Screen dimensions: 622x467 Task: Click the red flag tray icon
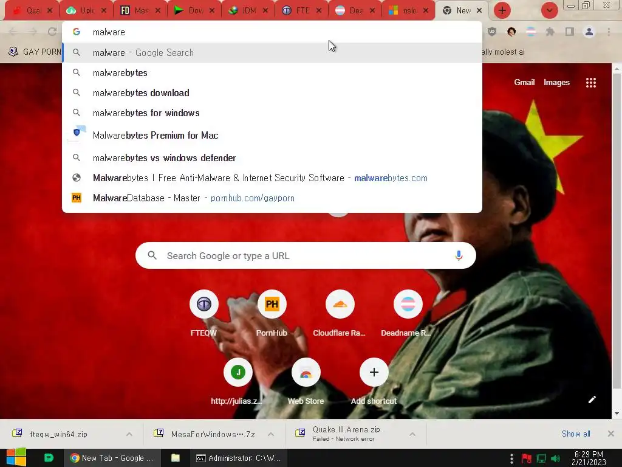click(527, 458)
